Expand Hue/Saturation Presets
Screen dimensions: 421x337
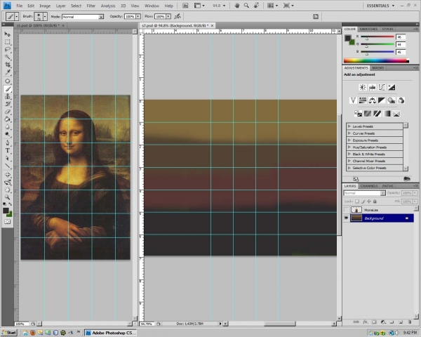click(349, 147)
